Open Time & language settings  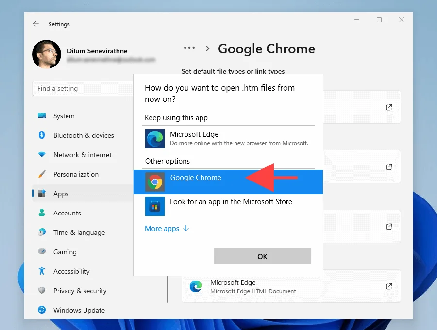[x=79, y=232]
